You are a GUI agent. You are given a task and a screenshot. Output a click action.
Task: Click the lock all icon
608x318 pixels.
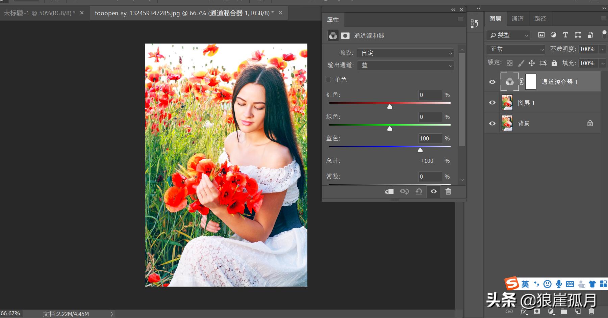coord(554,63)
